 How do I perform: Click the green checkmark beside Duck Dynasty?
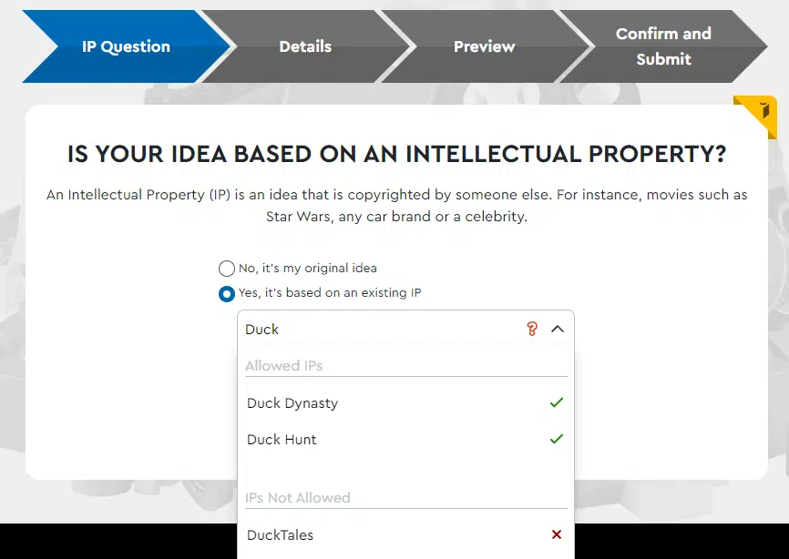pos(557,402)
